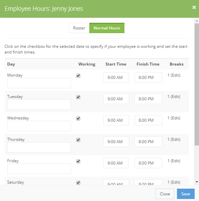The height and width of the screenshot is (201, 199).
Task: Uncheck the Monday working checkbox
Action: (x=78, y=76)
